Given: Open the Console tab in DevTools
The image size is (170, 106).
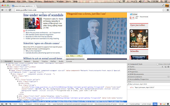Looking at the screenshot, I should pos(69,61).
